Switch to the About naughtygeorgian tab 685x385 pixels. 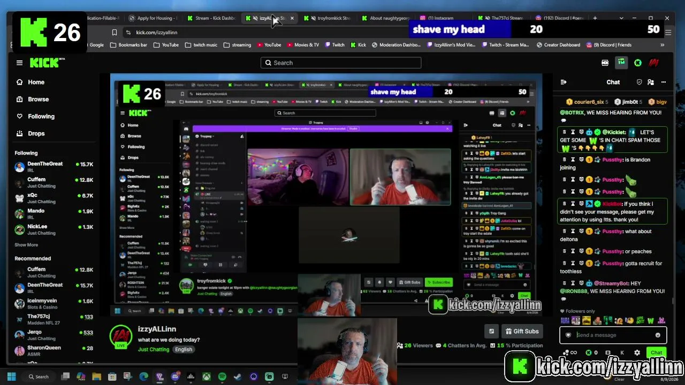pyautogui.click(x=386, y=18)
